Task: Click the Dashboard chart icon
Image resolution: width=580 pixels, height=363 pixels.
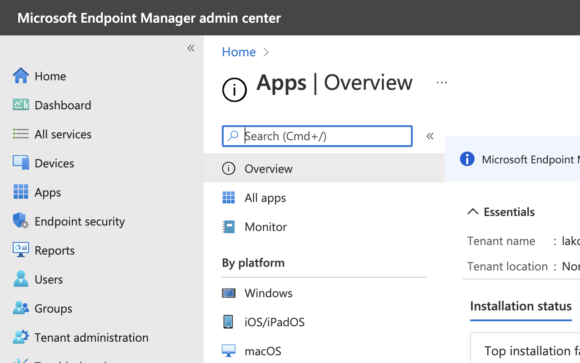Action: [21, 105]
